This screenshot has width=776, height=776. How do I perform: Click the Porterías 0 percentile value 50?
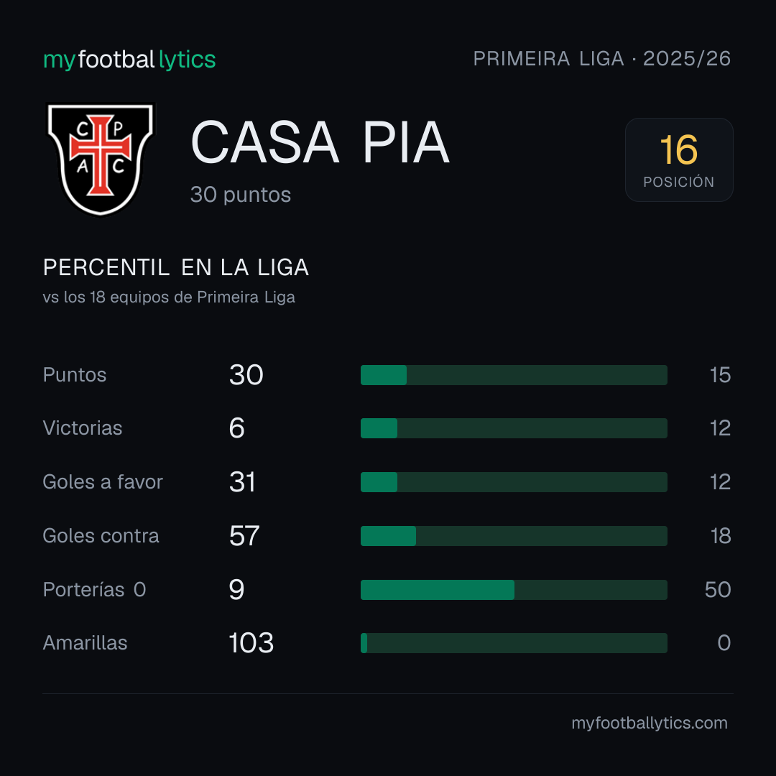click(718, 590)
